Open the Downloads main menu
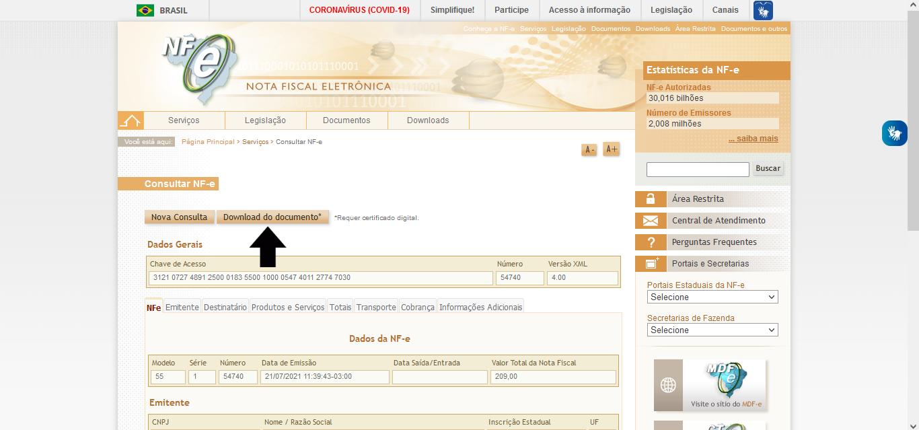919x430 pixels. [428, 120]
